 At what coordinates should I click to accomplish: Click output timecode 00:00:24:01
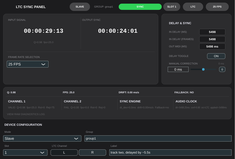(x=118, y=31)
